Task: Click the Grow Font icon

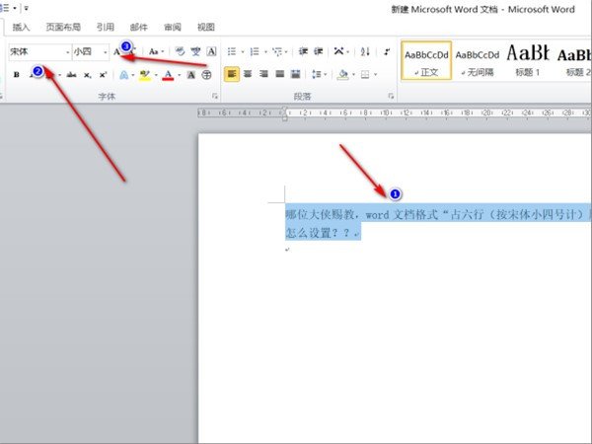Action: [117, 51]
